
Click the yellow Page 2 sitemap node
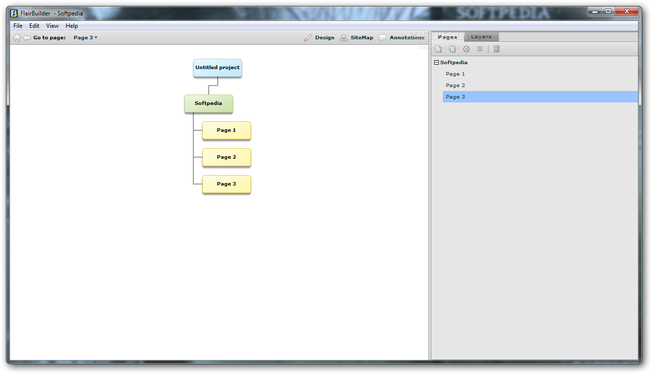pos(227,157)
